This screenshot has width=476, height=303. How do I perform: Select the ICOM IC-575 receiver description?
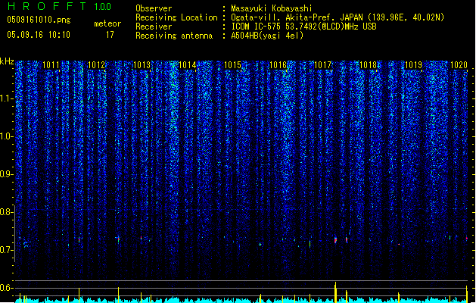[303, 27]
